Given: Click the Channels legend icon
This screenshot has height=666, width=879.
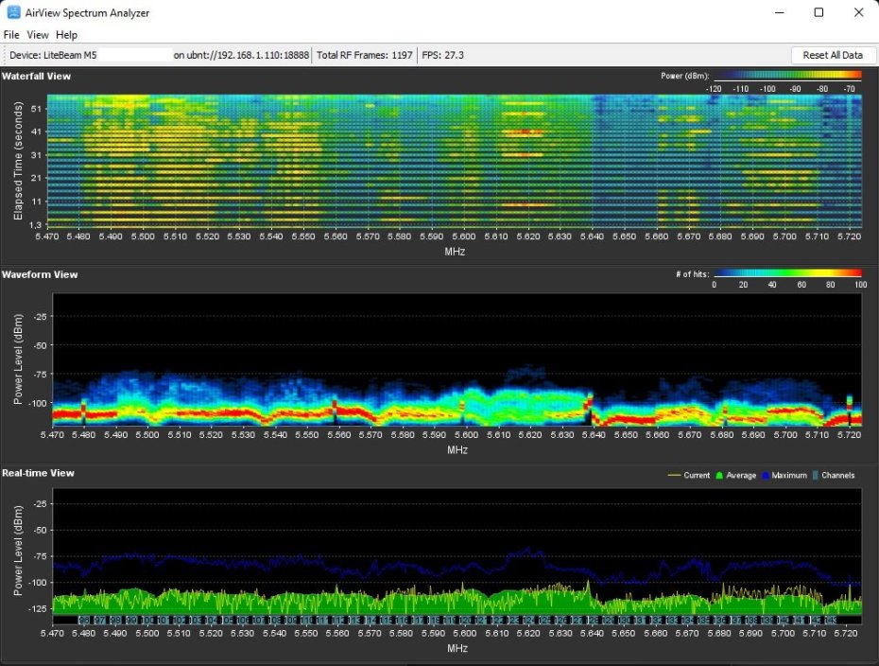Looking at the screenshot, I should (x=816, y=475).
